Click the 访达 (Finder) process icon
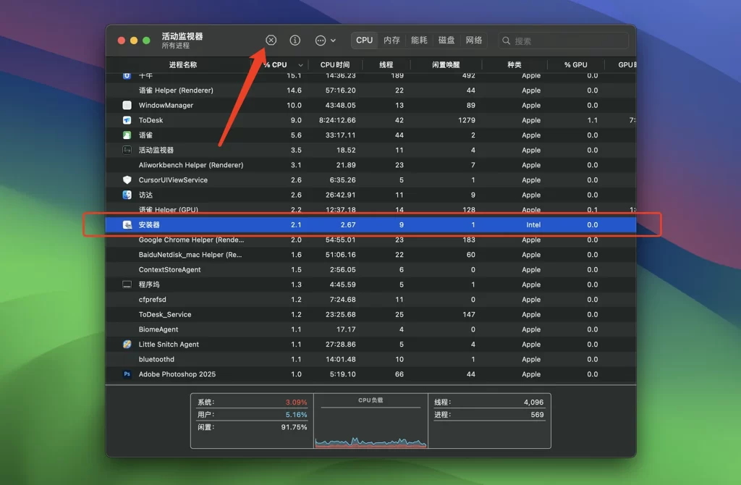This screenshot has height=485, width=741. coord(127,195)
